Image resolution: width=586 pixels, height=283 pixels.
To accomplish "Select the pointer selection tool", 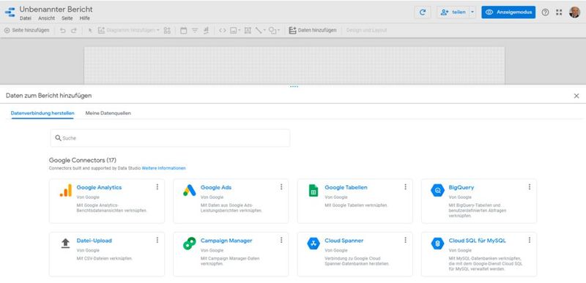I will tap(90, 31).
